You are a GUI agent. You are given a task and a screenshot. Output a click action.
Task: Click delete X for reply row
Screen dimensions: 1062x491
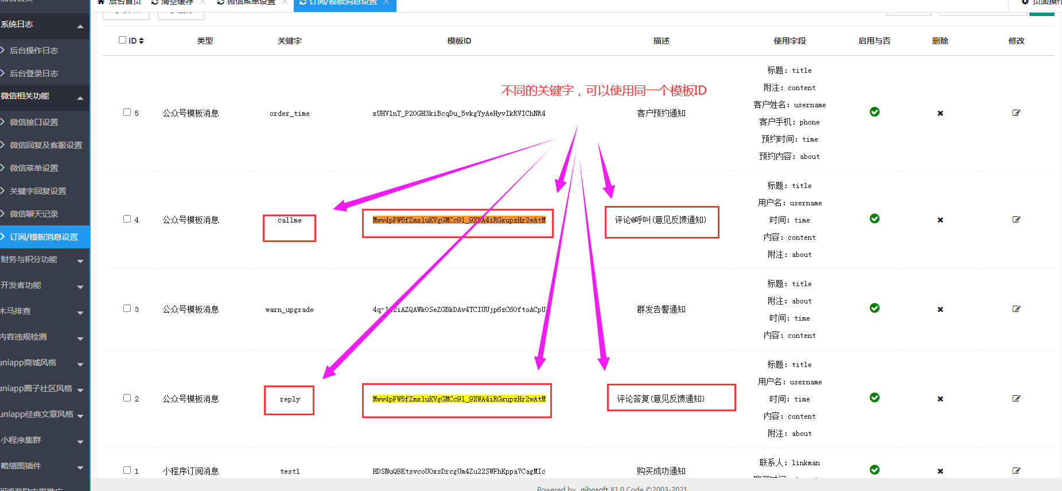pyautogui.click(x=940, y=399)
